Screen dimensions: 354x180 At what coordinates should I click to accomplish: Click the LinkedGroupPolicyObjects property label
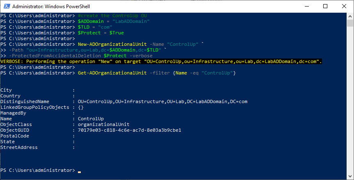(x=35, y=107)
